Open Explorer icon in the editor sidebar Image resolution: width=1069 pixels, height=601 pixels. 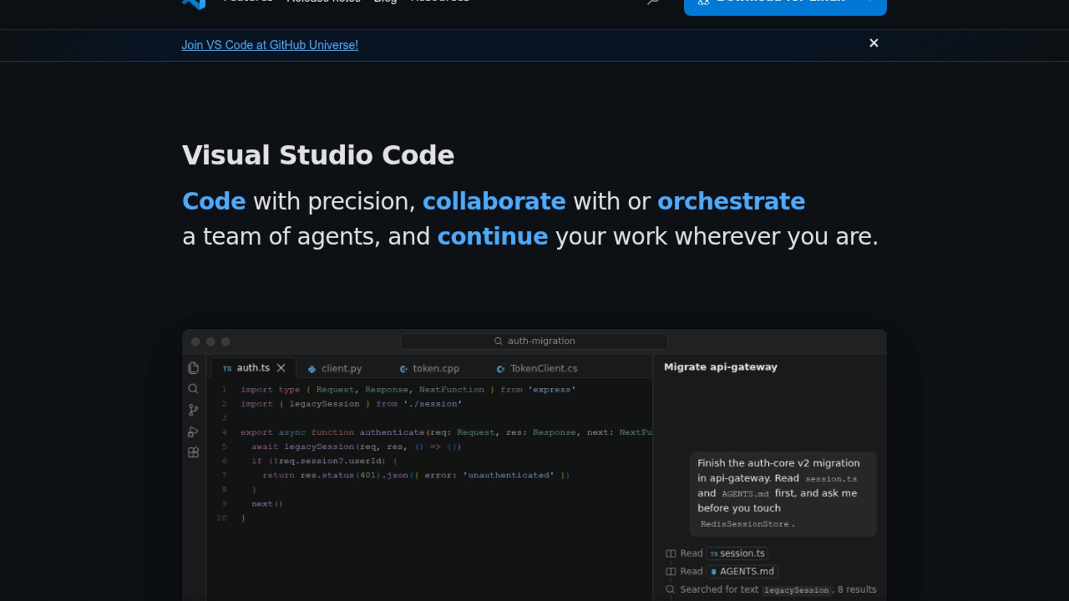click(193, 368)
